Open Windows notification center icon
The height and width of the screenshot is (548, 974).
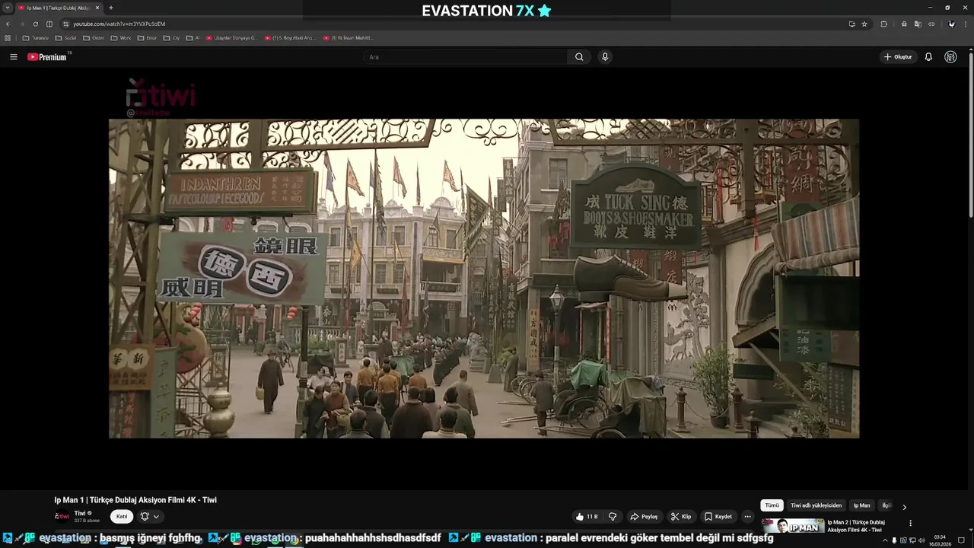(x=962, y=540)
